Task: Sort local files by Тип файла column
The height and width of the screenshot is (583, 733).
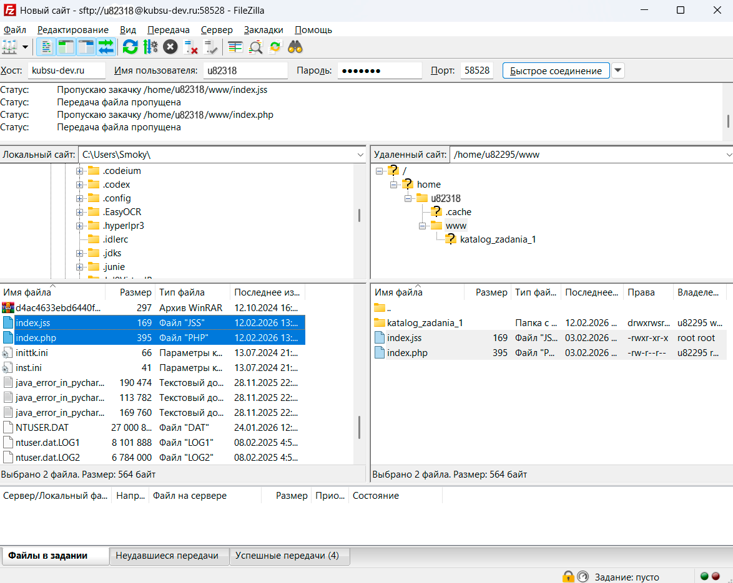Action: [192, 292]
